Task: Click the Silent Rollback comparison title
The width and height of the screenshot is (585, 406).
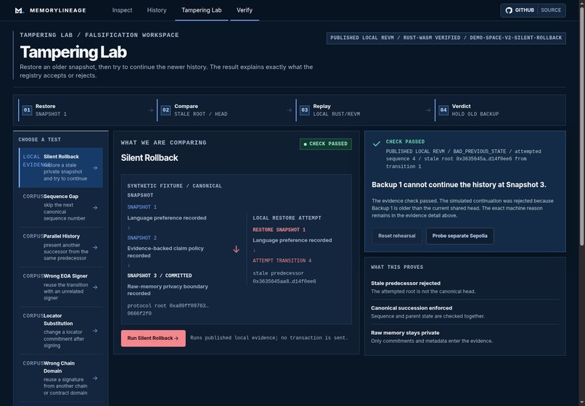Action: coord(150,158)
